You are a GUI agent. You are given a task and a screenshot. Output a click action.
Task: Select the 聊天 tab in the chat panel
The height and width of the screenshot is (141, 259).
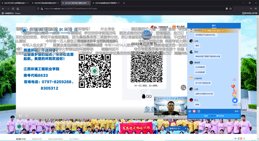point(214,26)
